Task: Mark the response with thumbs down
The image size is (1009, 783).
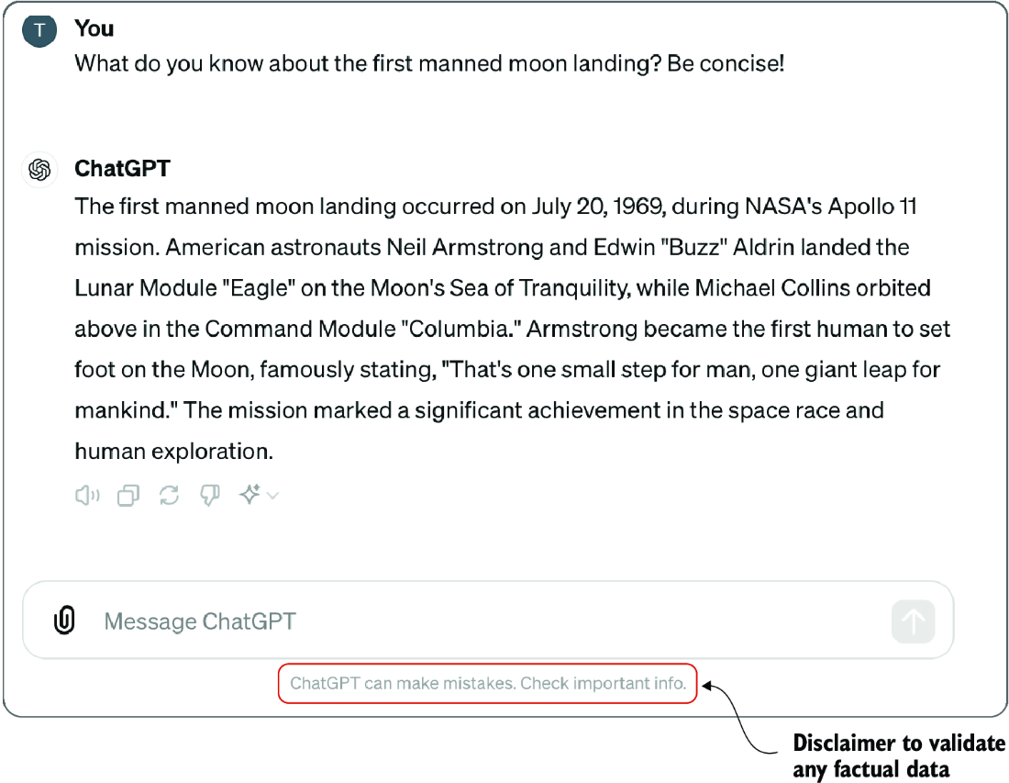Action: coord(210,497)
